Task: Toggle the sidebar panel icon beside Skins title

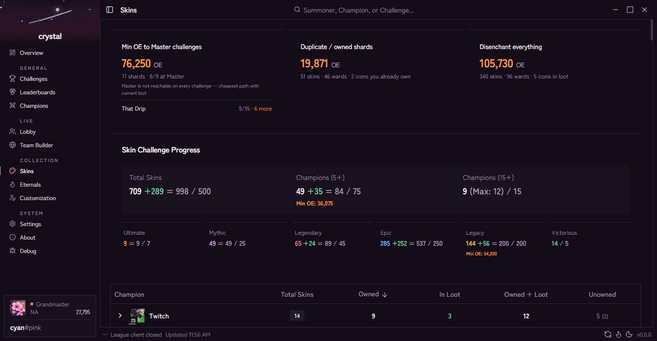Action: 110,10
